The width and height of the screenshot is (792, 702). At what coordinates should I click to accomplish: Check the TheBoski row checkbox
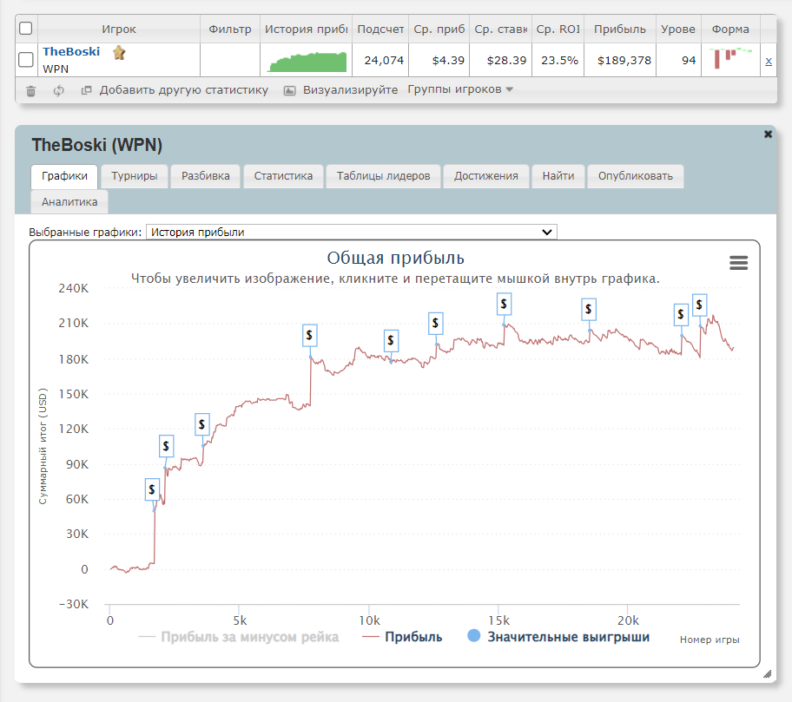point(26,60)
